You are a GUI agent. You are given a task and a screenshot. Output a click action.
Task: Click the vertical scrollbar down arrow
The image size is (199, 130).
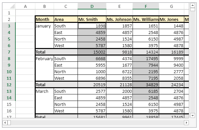click(x=192, y=115)
